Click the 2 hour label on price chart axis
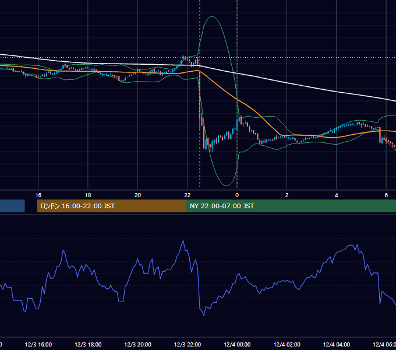The image size is (396, 350). pos(287,195)
